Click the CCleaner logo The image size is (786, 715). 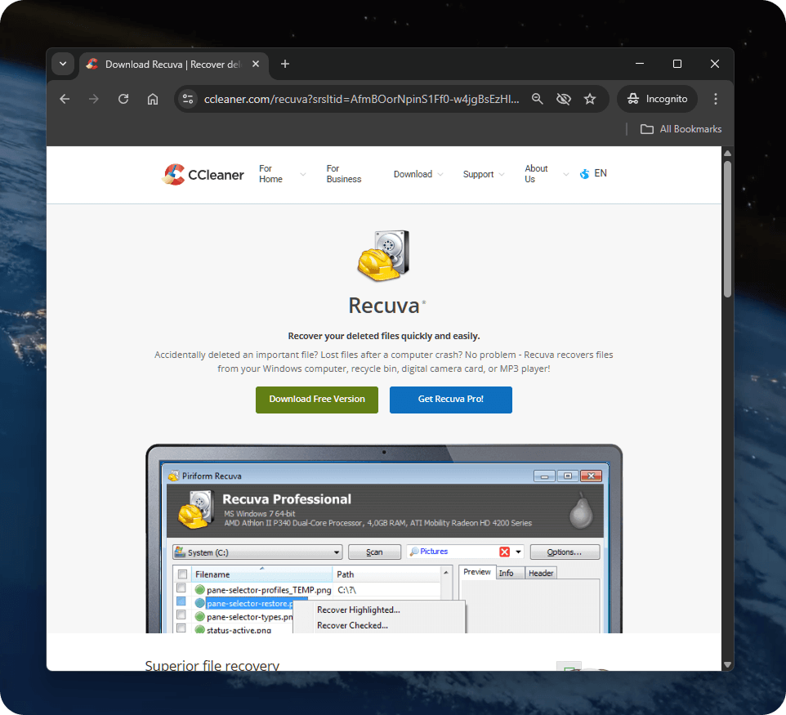coord(203,175)
